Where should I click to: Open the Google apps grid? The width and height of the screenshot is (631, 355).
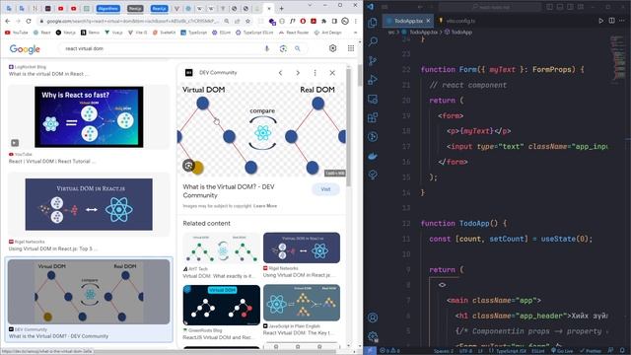[x=351, y=48]
